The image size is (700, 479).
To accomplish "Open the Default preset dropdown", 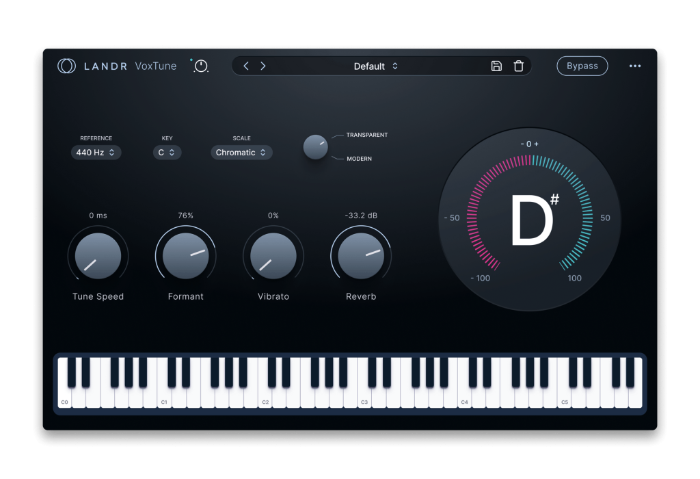I will point(375,66).
